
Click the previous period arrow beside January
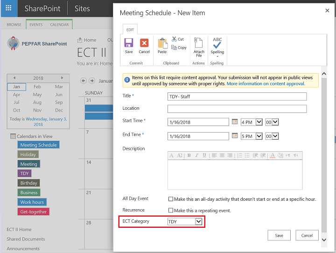click(84, 81)
